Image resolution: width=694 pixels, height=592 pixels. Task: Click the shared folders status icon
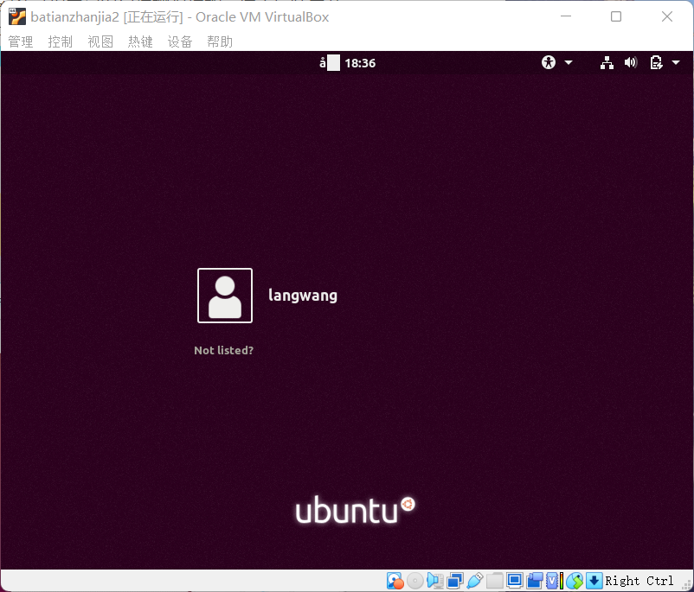[x=495, y=581]
